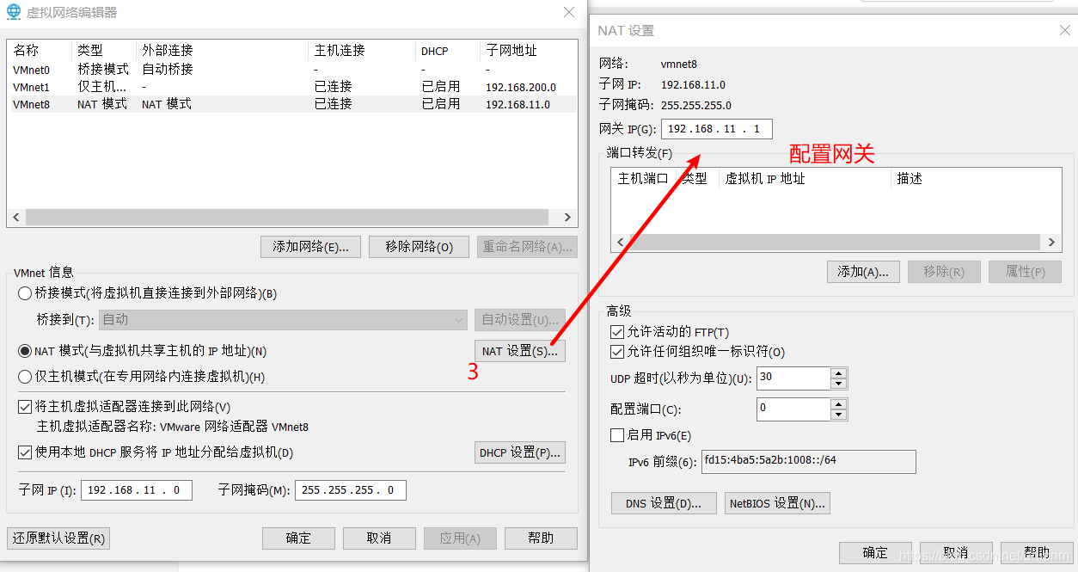1078x572 pixels.
Task: Click 帮助 in the NAT 设置 dialog
Action: point(1037,552)
